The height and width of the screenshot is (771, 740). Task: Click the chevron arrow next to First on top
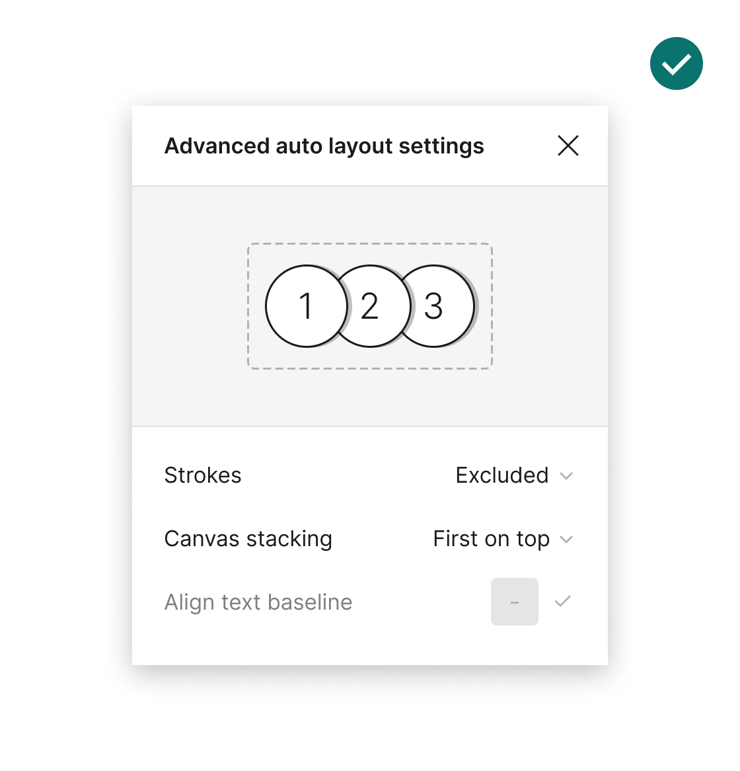coord(566,539)
